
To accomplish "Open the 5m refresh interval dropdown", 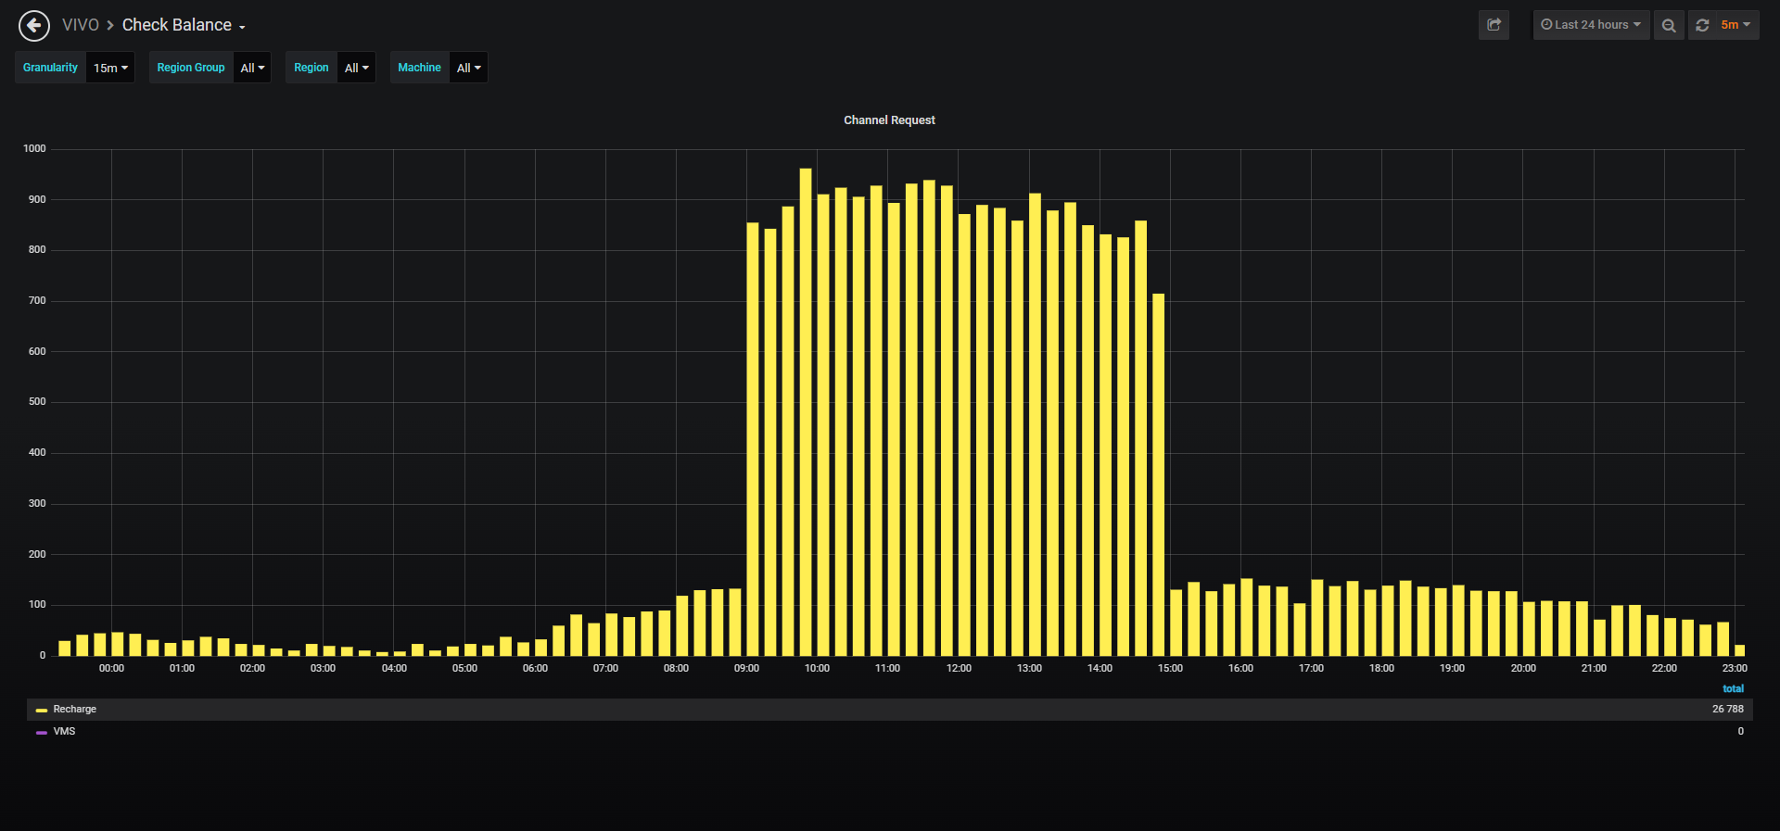I will click(x=1735, y=25).
